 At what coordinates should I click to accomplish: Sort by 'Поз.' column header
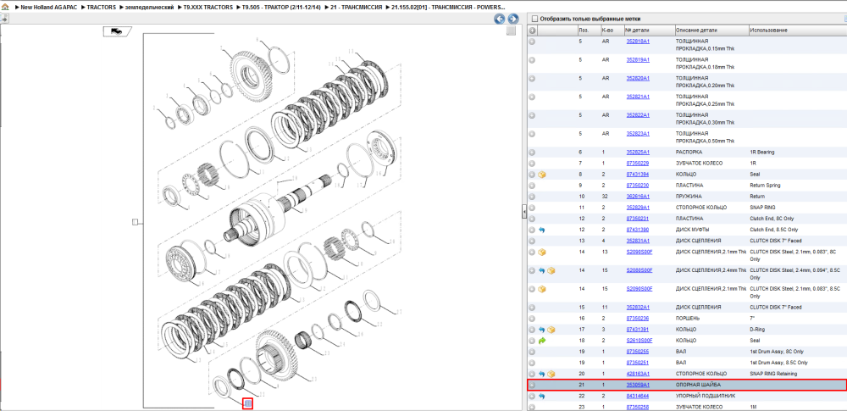tap(589, 31)
